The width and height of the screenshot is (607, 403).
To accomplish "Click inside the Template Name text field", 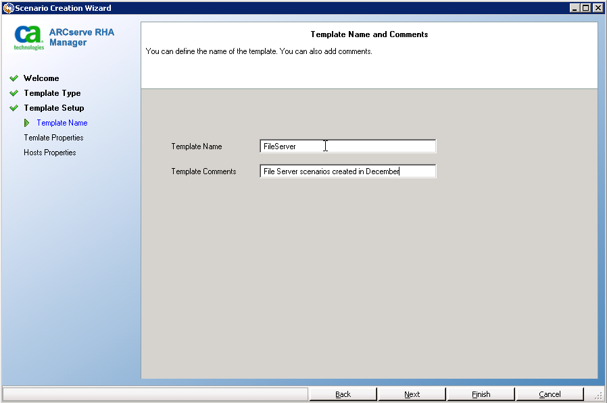I will tap(347, 146).
